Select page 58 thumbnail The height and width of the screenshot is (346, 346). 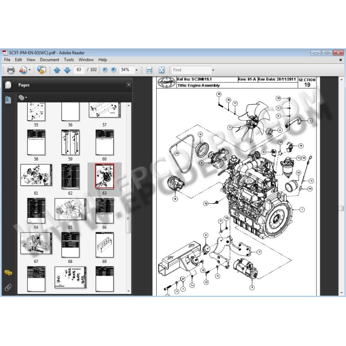(x=36, y=142)
